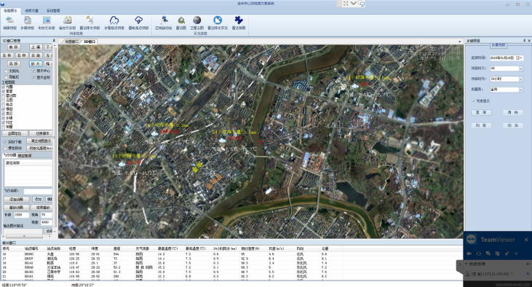Open the 雷电格点预报 lightning cloud icon

pyautogui.click(x=138, y=23)
